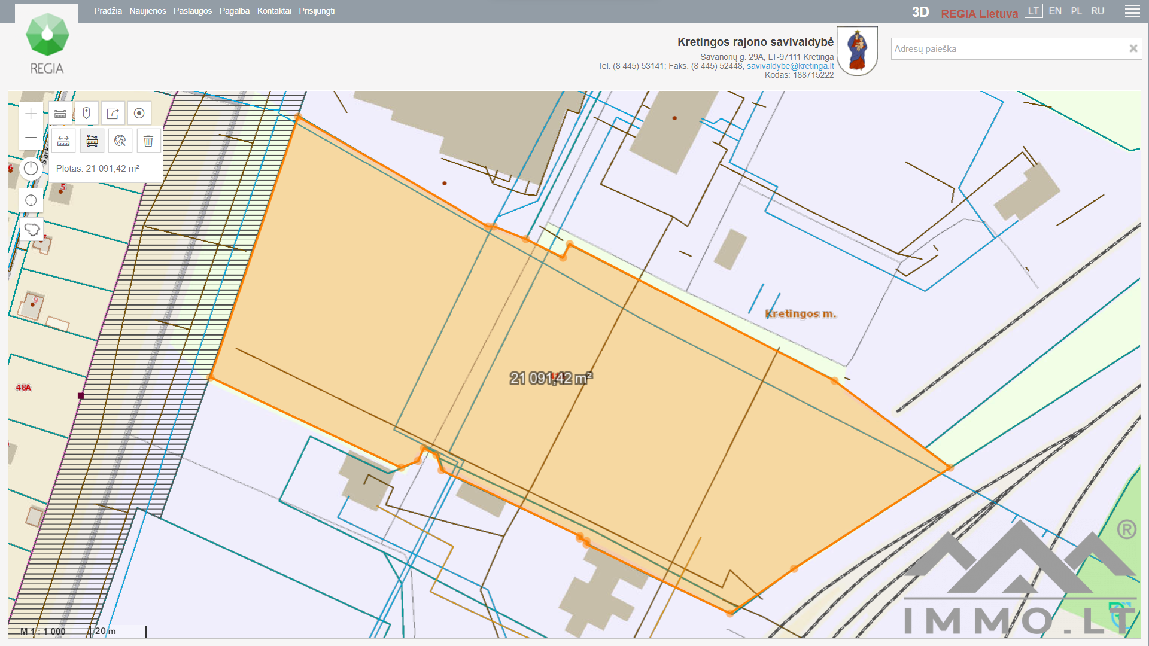Open Paslaugos menu item
This screenshot has width=1149, height=646.
[x=193, y=11]
